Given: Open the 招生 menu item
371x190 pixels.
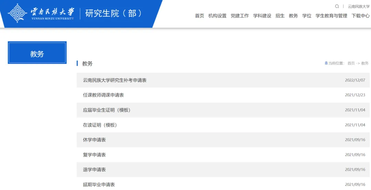Looking at the screenshot, I should pyautogui.click(x=280, y=16).
